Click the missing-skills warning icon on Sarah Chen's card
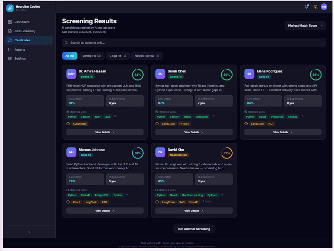The height and width of the screenshot is (251, 334). click(157, 124)
